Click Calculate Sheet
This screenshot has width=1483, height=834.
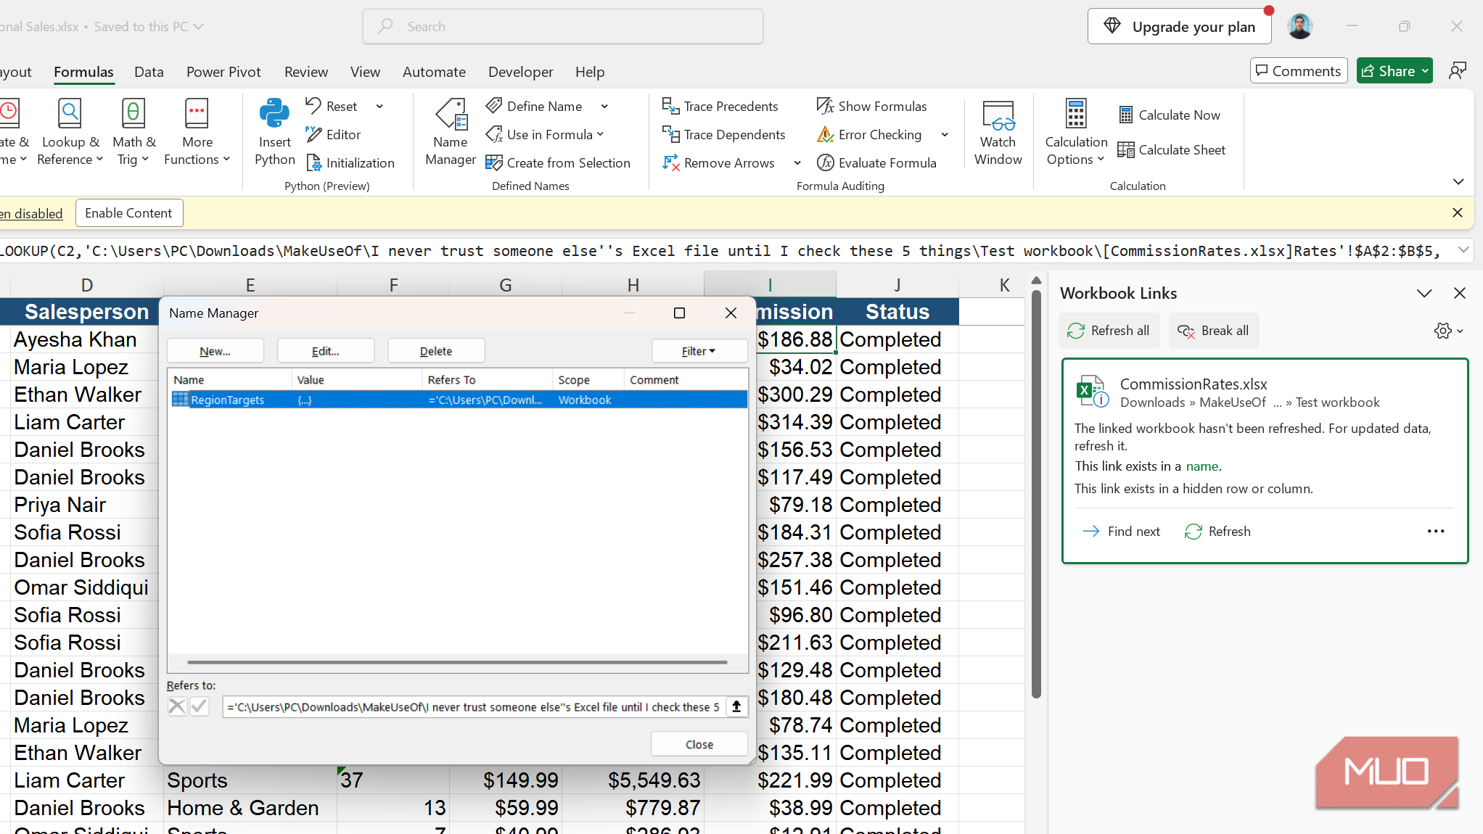coord(1172,150)
